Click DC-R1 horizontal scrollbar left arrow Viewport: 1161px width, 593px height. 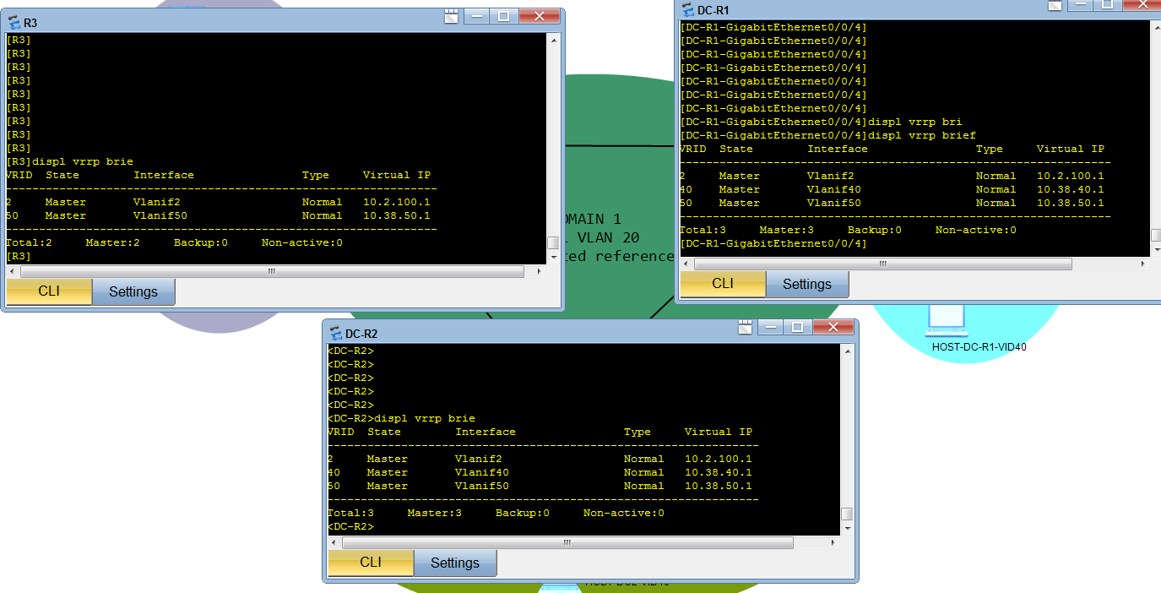686,264
